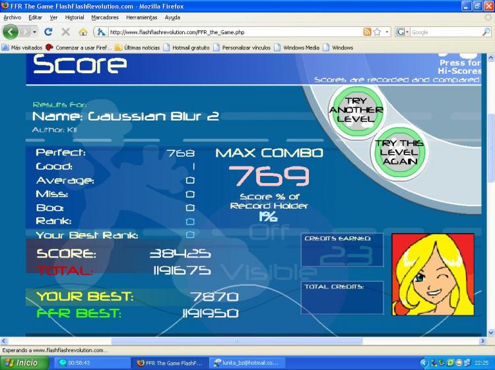Click the URL address field
The height and width of the screenshot is (370, 495).
(x=231, y=32)
